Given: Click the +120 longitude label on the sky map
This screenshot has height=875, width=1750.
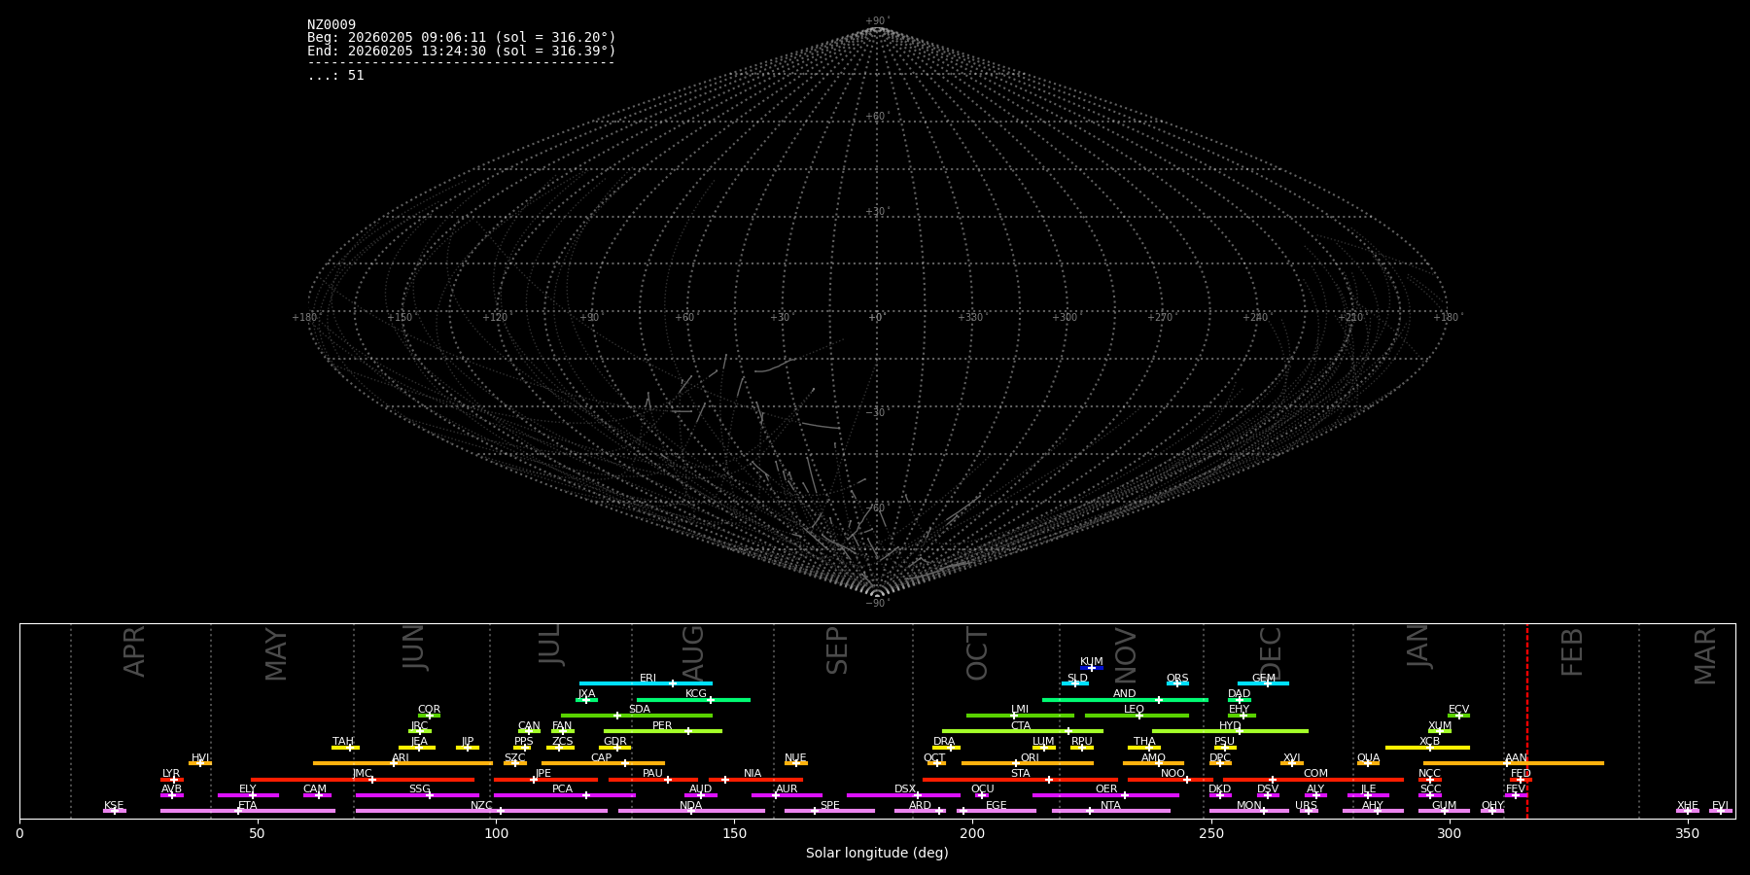Looking at the screenshot, I should 495,317.
